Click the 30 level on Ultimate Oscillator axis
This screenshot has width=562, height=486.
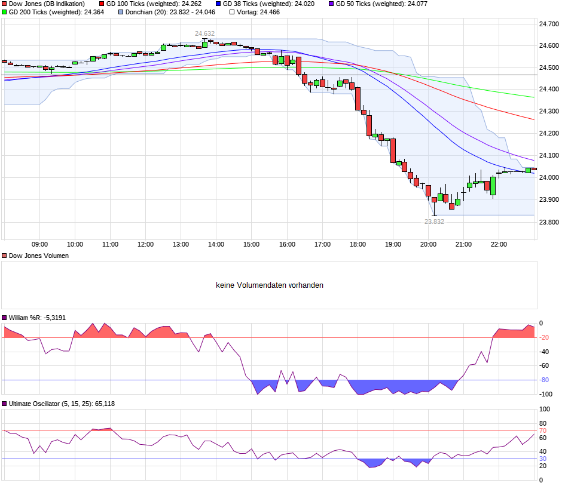click(x=543, y=459)
